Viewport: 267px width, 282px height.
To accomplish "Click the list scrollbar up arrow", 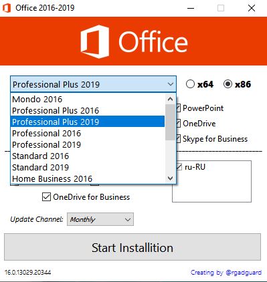I will pyautogui.click(x=170, y=99).
